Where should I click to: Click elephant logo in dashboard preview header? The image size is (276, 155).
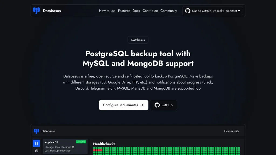coord(36,131)
